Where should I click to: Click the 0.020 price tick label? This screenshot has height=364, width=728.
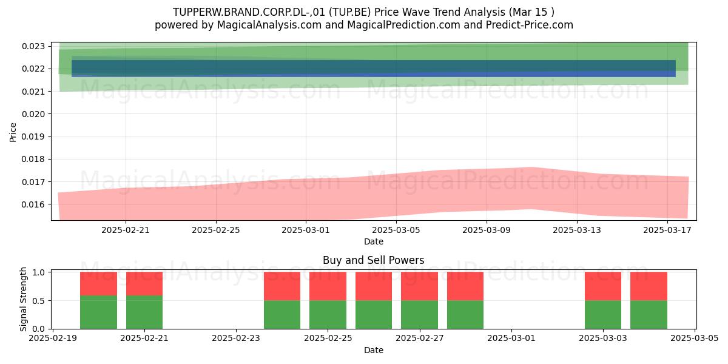35,114
